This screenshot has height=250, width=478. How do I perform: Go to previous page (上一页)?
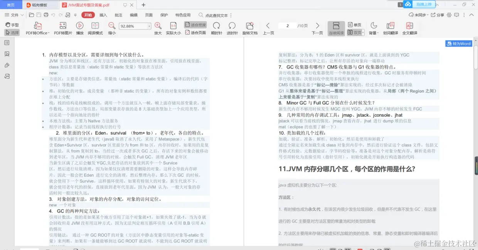point(268,28)
